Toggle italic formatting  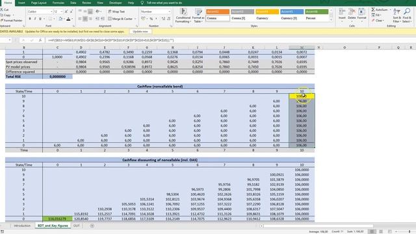coord(34,19)
